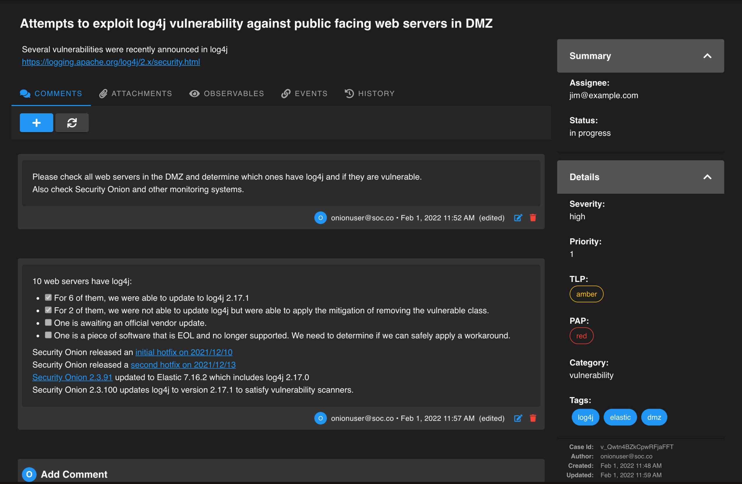Click the amber TLP badge
The image size is (742, 484).
586,294
